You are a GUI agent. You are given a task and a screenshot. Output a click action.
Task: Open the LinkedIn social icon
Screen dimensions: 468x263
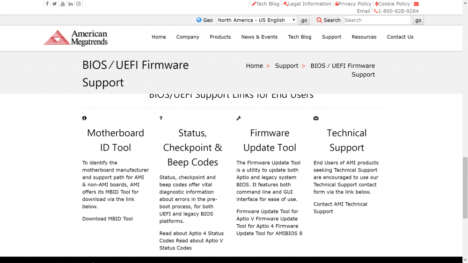(x=71, y=4)
